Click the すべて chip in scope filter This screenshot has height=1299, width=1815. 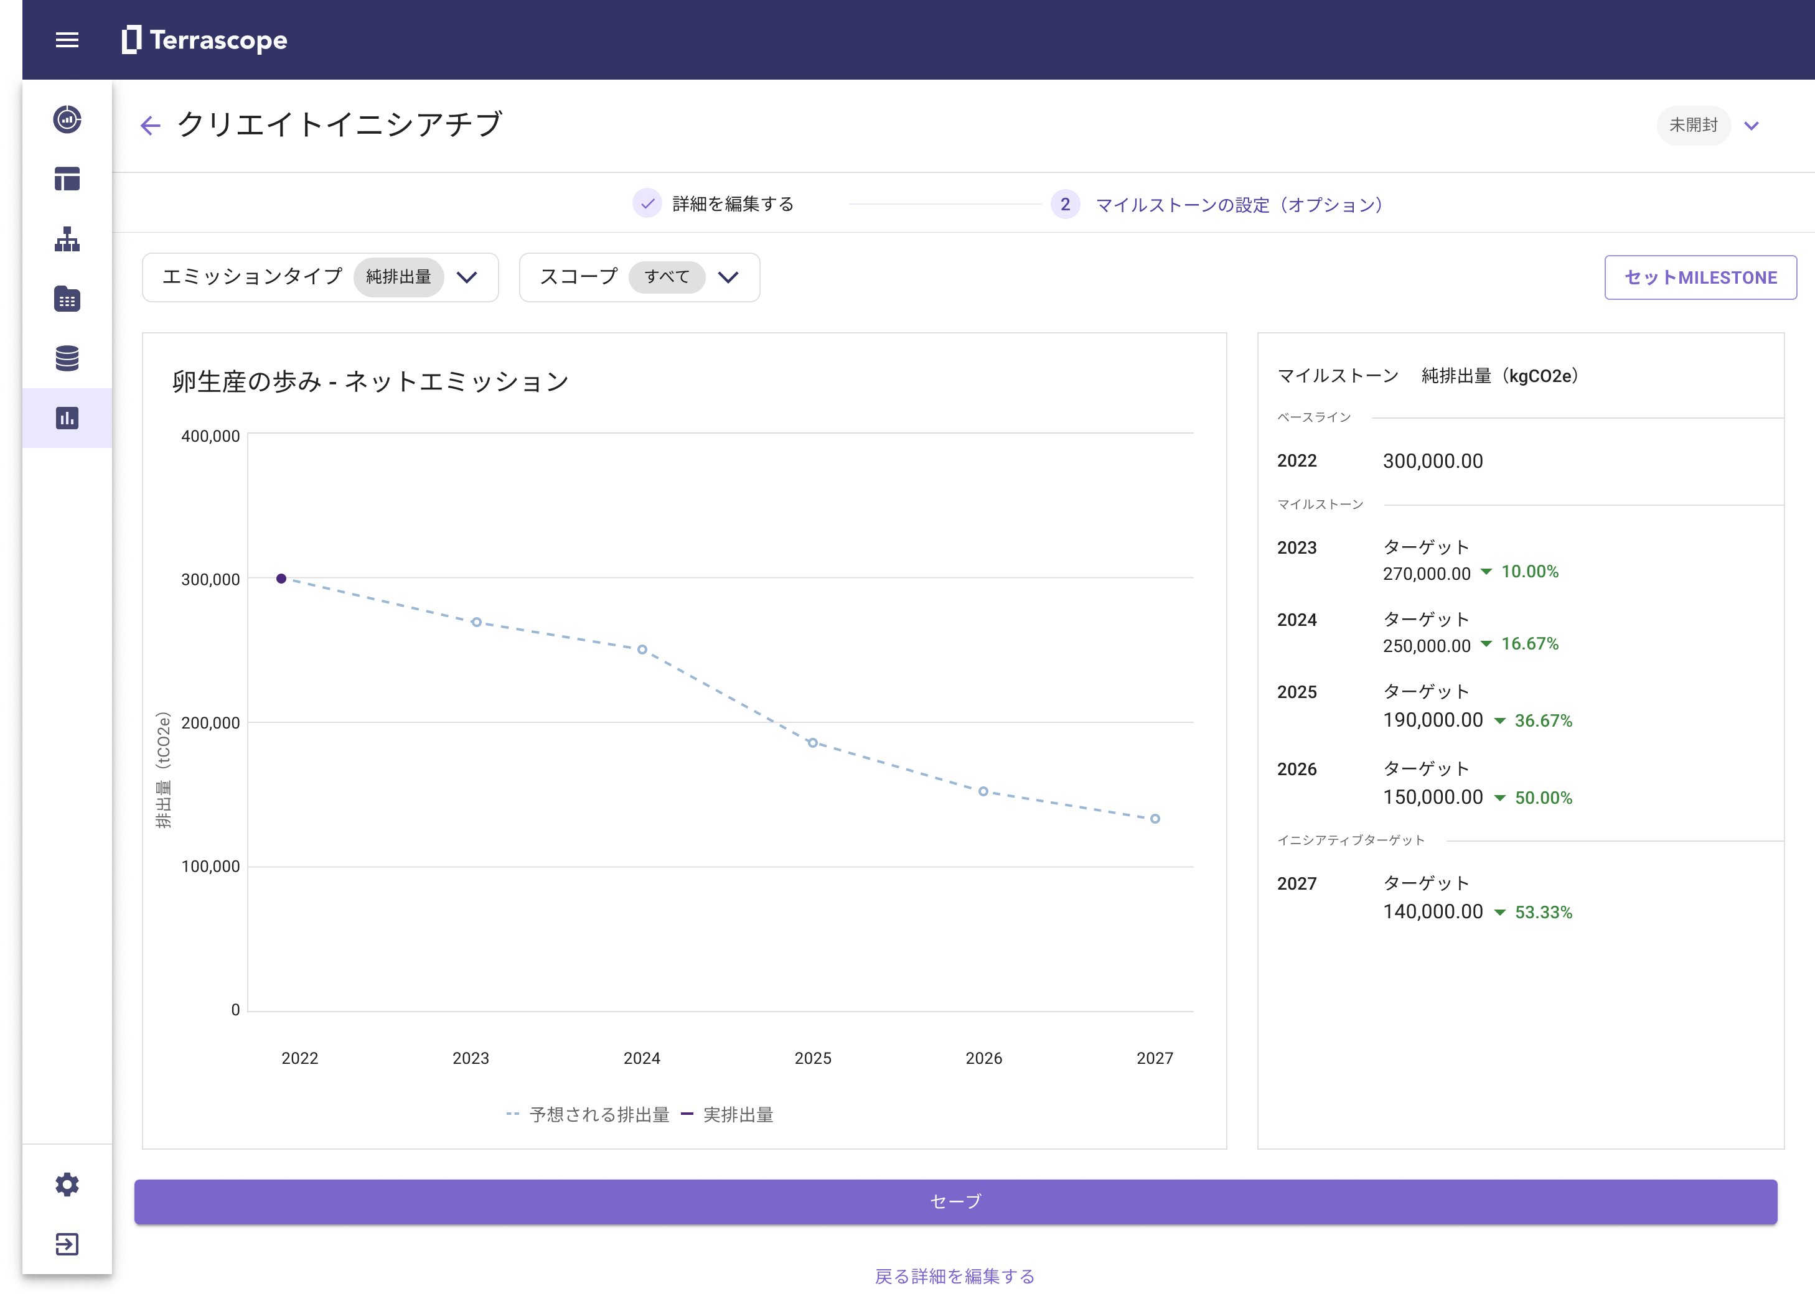point(667,277)
